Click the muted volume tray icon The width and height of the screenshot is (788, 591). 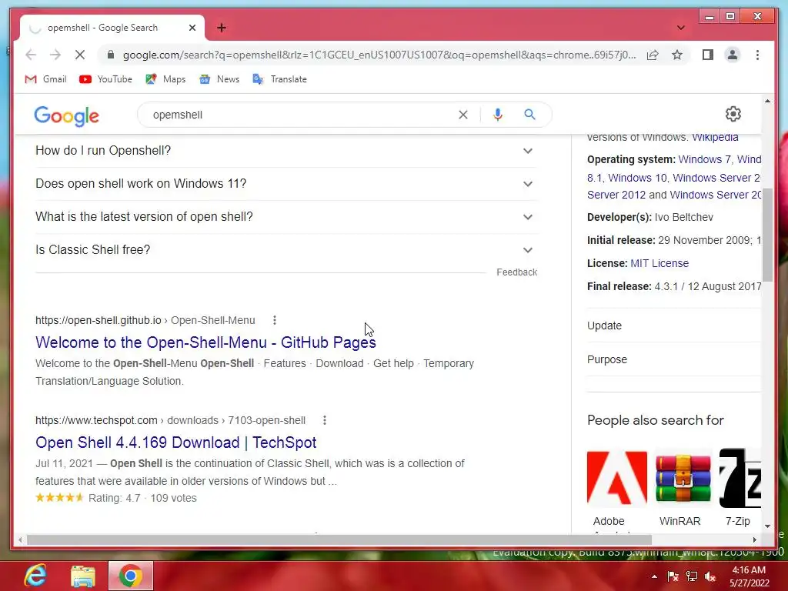[710, 576]
